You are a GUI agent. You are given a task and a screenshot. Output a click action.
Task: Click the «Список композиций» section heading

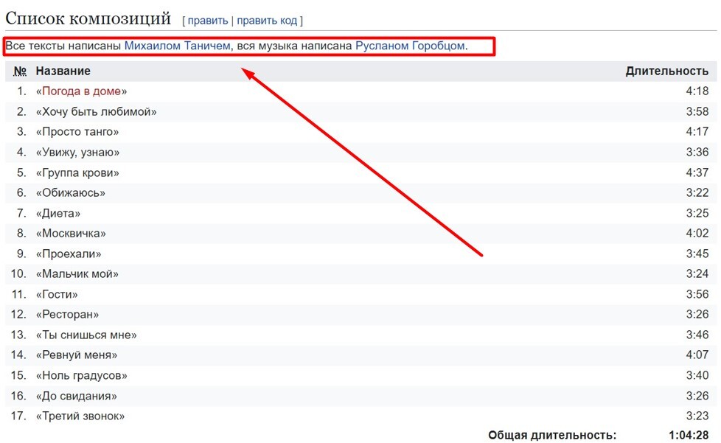point(88,19)
